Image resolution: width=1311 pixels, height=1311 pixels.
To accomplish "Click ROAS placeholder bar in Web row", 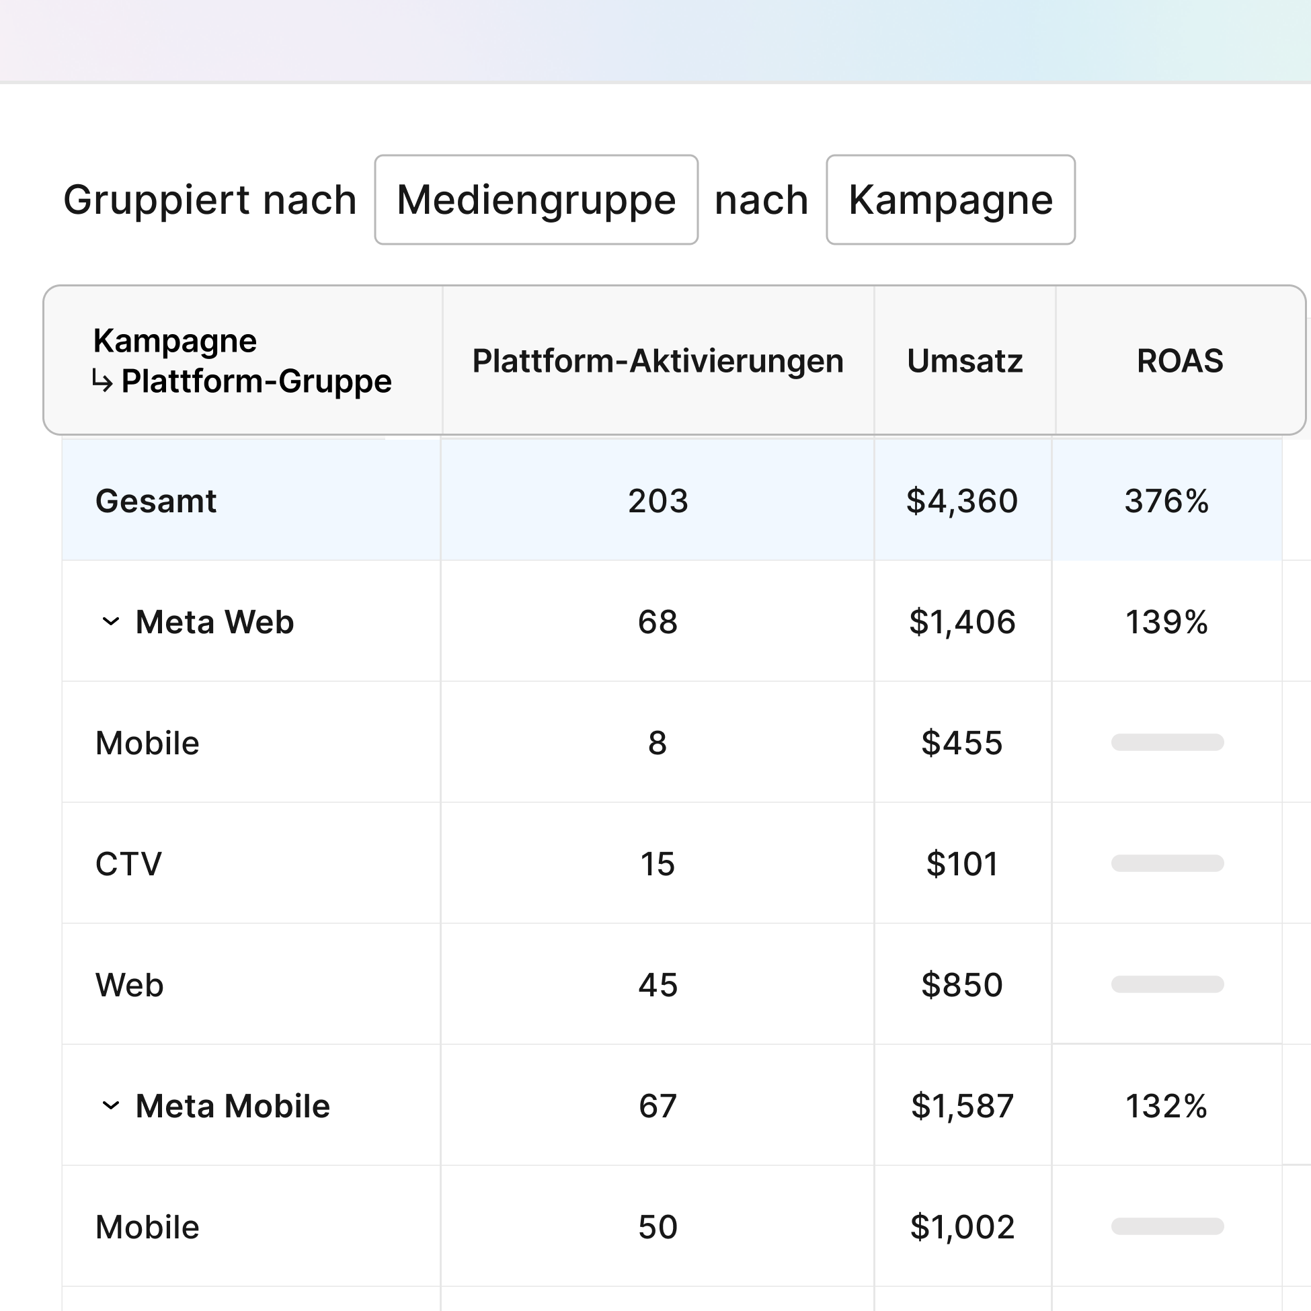I will tap(1167, 984).
